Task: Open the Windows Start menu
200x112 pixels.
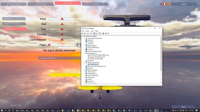Action: 2,110
